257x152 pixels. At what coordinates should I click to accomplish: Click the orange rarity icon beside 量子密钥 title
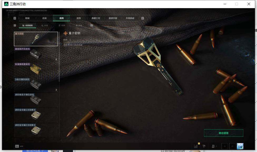point(65,33)
